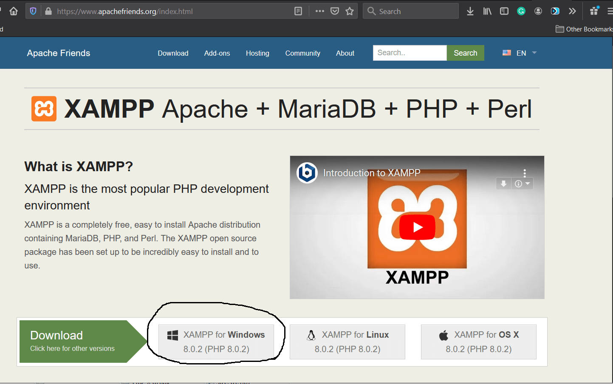Screen dimensions: 613x384
Task: Click the 'What is XAMPP?' heading
Action: pos(79,167)
